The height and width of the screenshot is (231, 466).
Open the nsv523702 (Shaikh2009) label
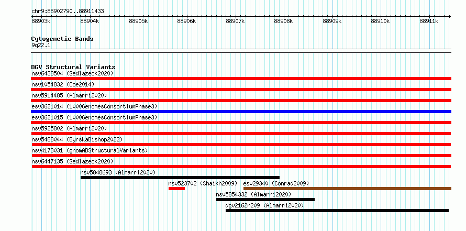(203, 183)
